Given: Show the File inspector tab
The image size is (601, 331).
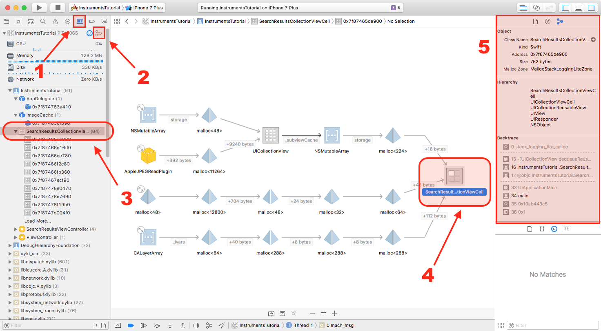Looking at the screenshot, I should (x=536, y=21).
